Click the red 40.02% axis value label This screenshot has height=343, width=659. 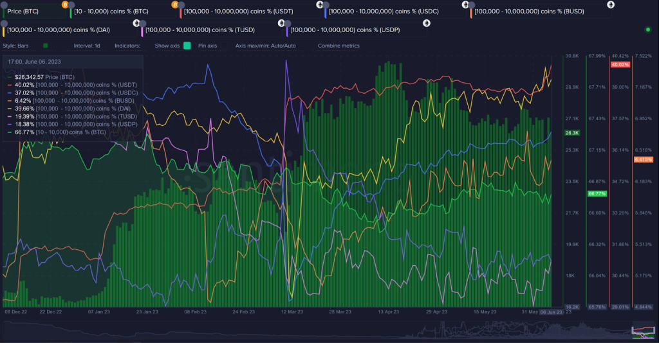pos(620,65)
